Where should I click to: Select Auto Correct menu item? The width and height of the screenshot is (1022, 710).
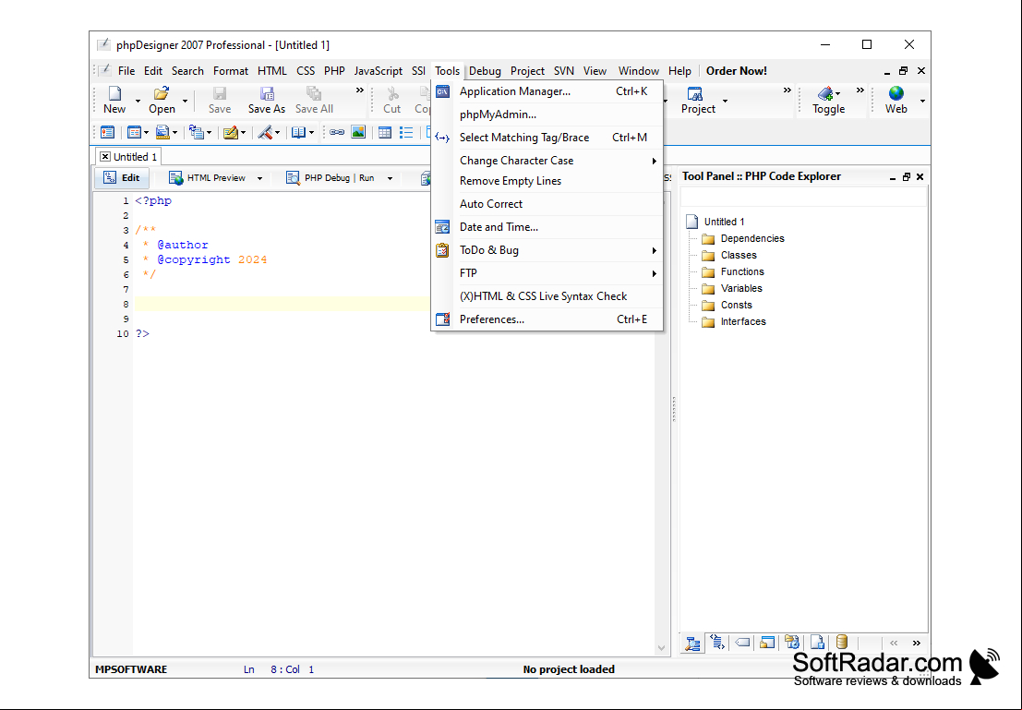[x=547, y=204]
